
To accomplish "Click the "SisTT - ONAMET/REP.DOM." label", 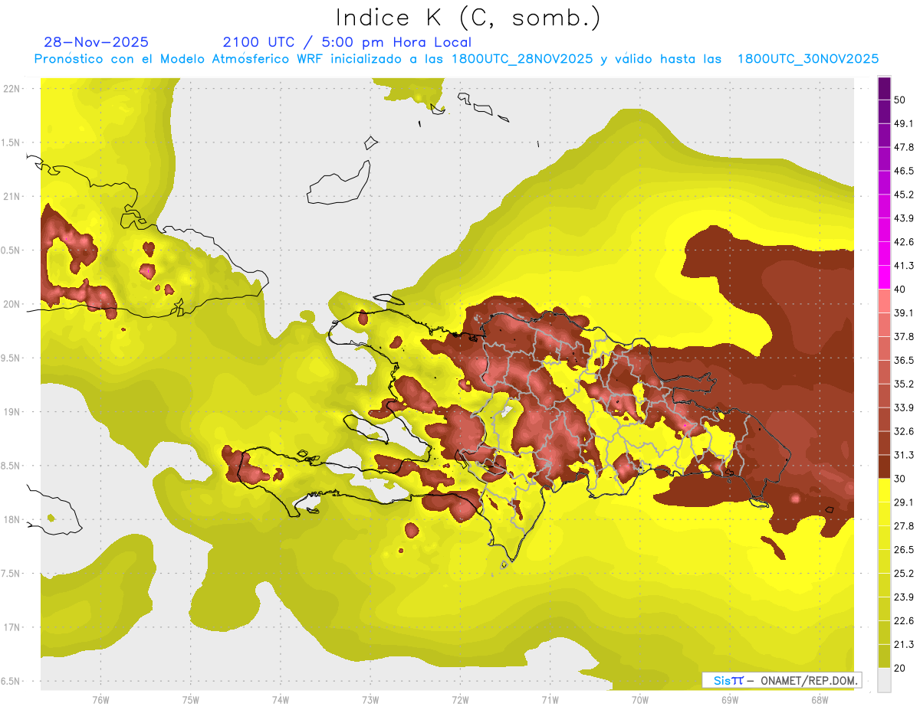I will 781,680.
